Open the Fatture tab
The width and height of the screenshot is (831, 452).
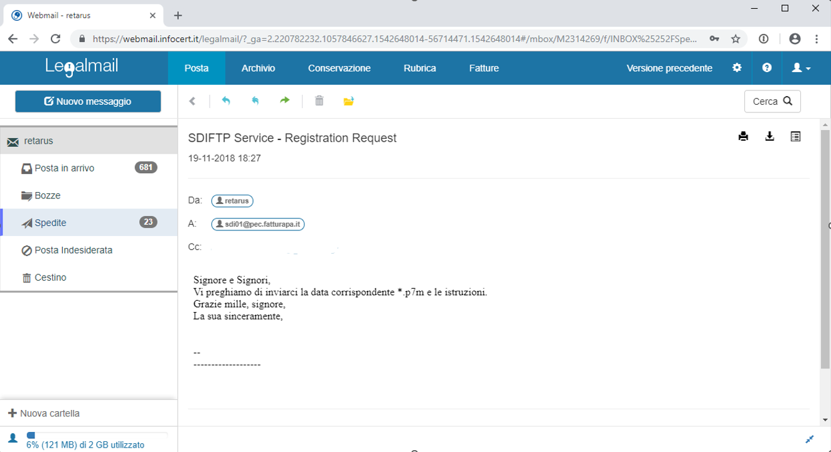[484, 68]
